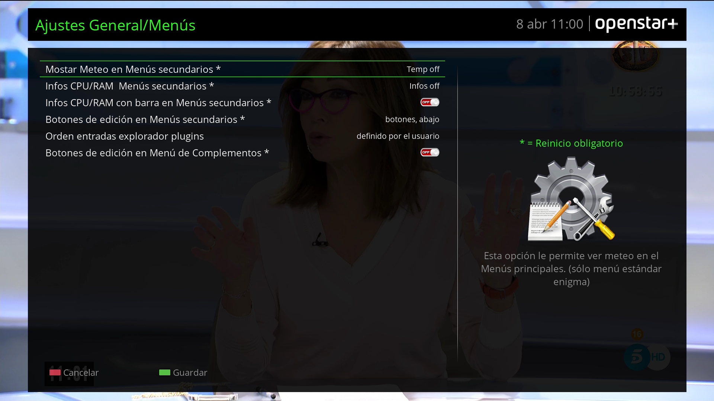Click the 8 abr 11:00 clock
The height and width of the screenshot is (401, 714).
click(549, 24)
